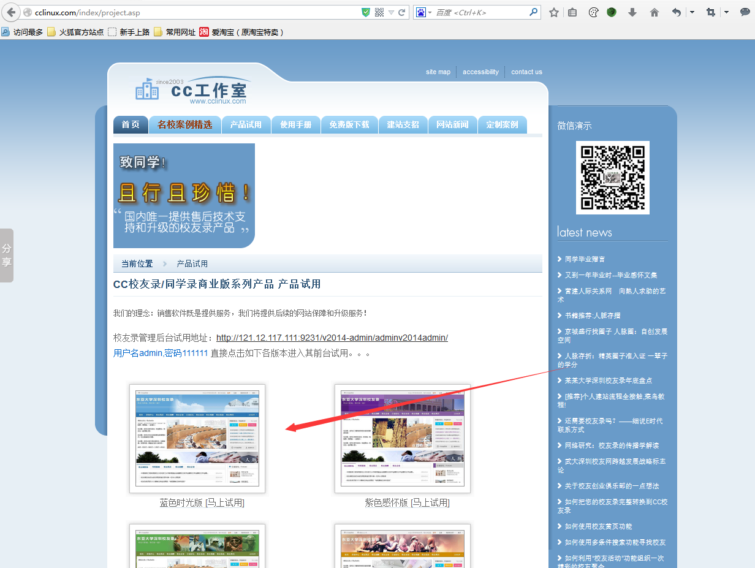Expand the address bar history dropdown arrow
This screenshot has height=568, width=755.
(391, 12)
